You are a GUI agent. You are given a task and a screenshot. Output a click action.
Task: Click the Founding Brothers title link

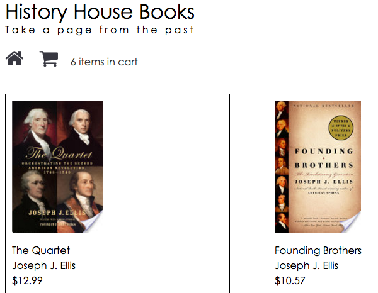[318, 250]
